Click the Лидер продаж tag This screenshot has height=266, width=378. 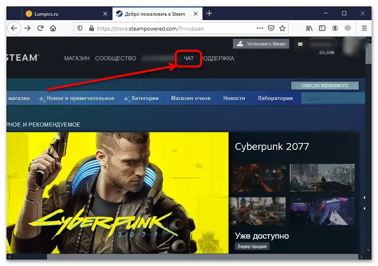[252, 246]
